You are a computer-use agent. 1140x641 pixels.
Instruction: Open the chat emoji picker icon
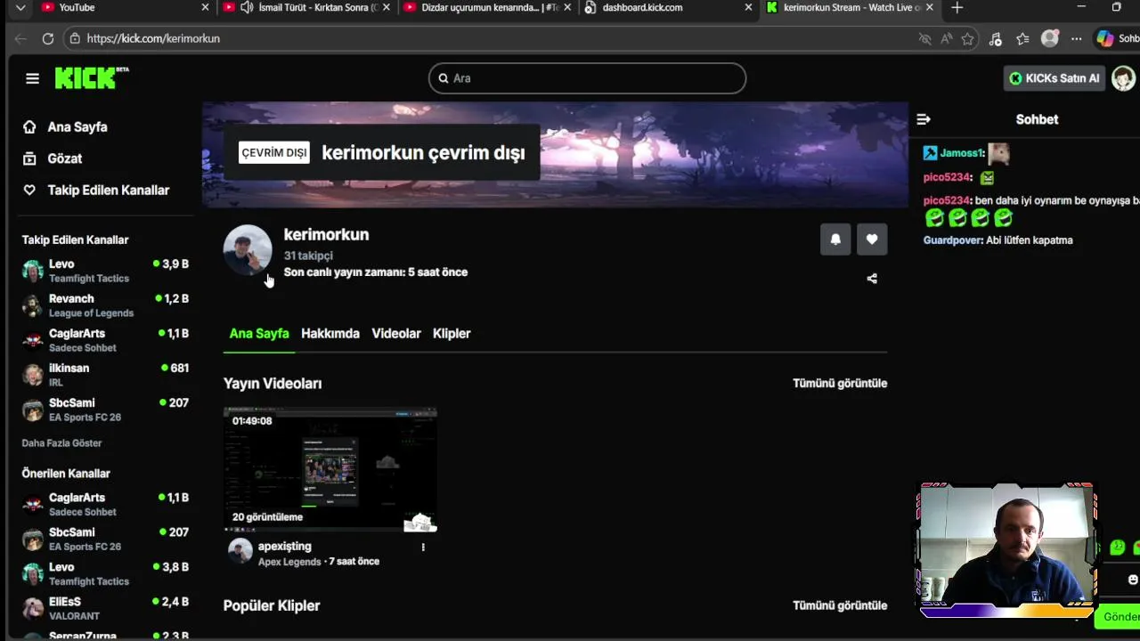(1132, 580)
